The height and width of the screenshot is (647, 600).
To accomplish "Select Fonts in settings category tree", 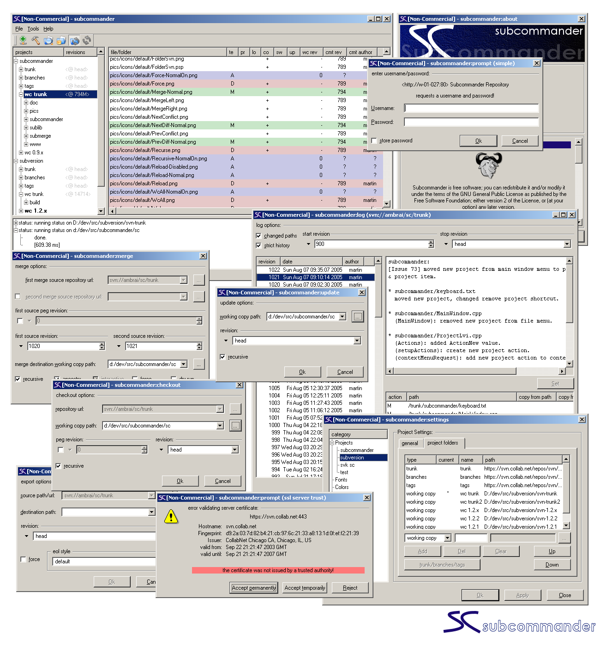I will click(x=341, y=480).
